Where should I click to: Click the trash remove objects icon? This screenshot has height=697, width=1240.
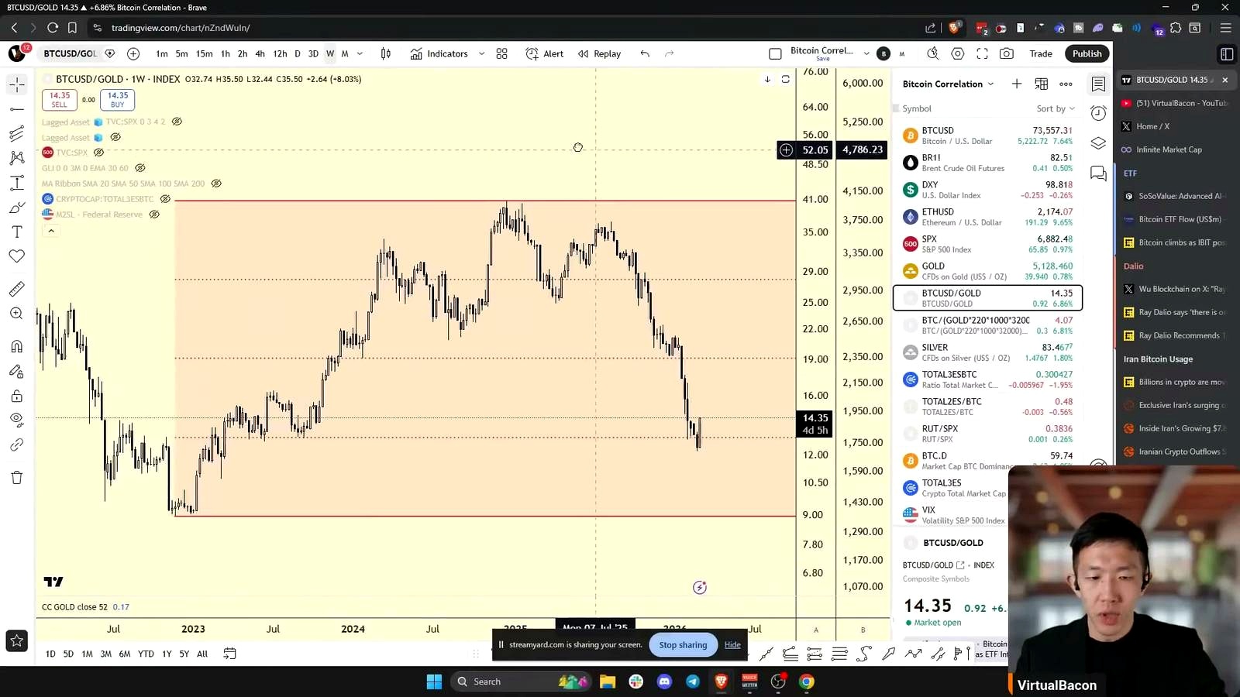tap(17, 477)
